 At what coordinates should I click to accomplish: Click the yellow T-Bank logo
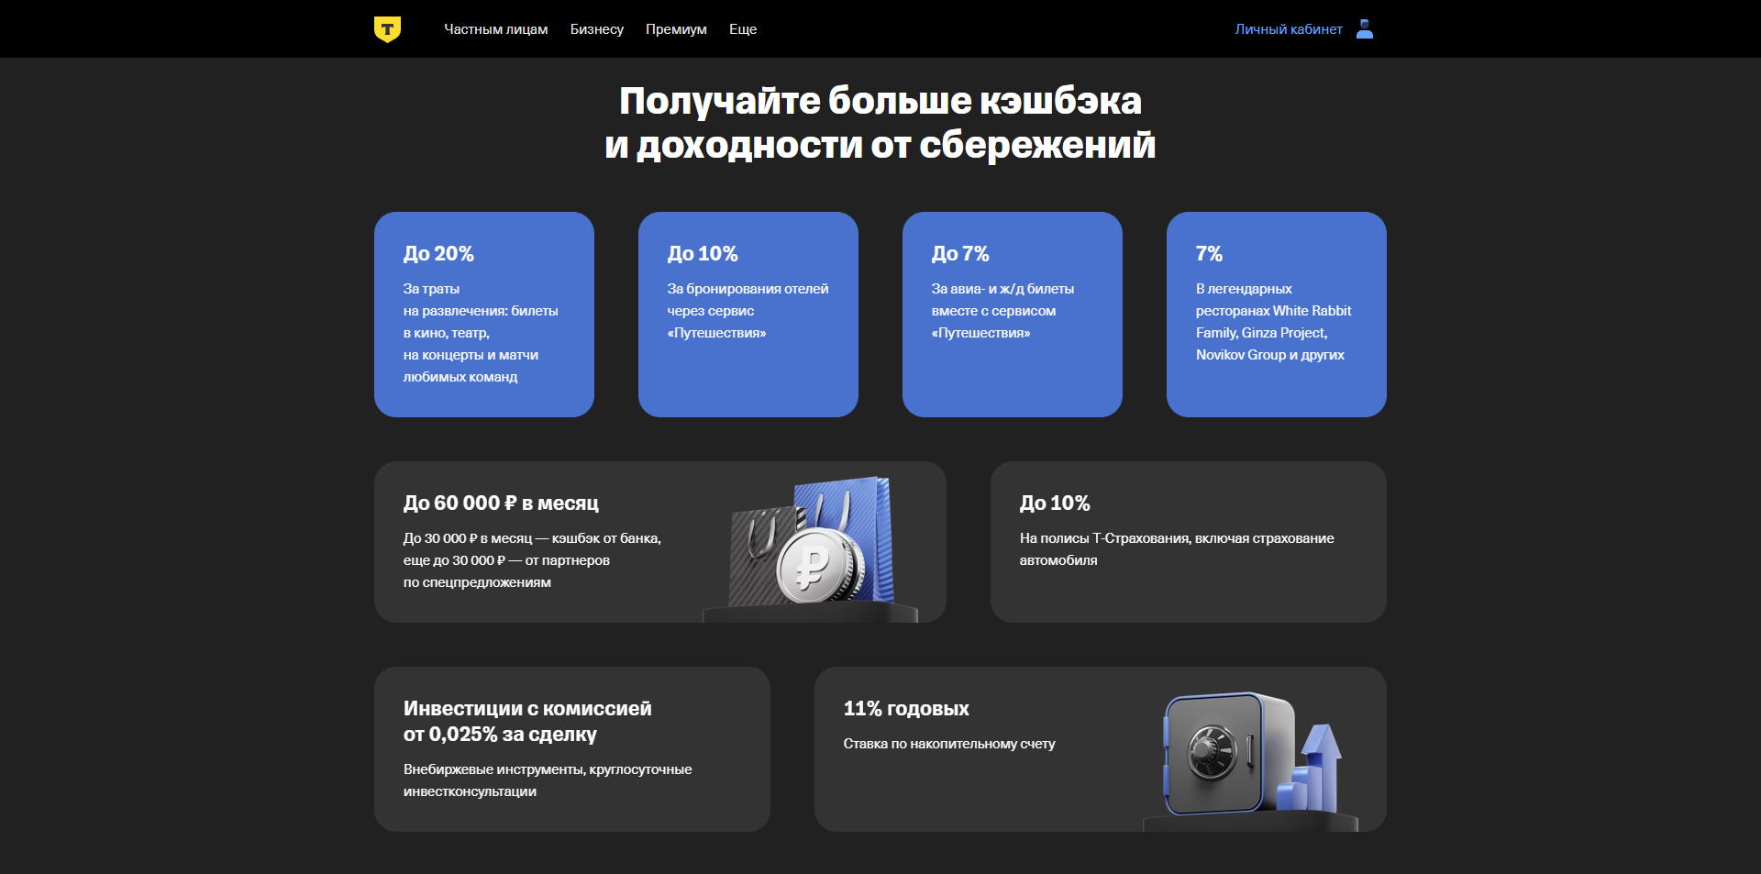(x=389, y=28)
